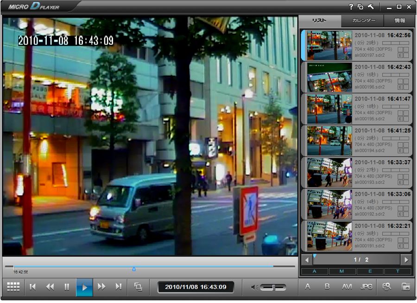Set marker B for section selection
Viewport: 417px width, 303px height.
pyautogui.click(x=327, y=287)
